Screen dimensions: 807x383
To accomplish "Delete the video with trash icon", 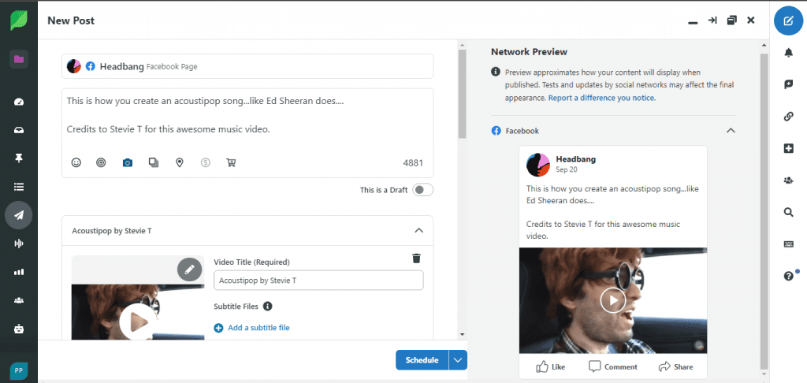I will coord(416,258).
